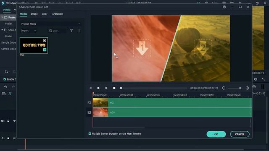Select Media tab in main Filmora window

tap(7, 10)
